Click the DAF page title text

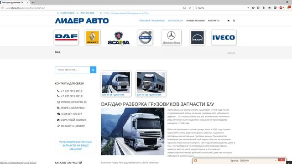[57, 52]
